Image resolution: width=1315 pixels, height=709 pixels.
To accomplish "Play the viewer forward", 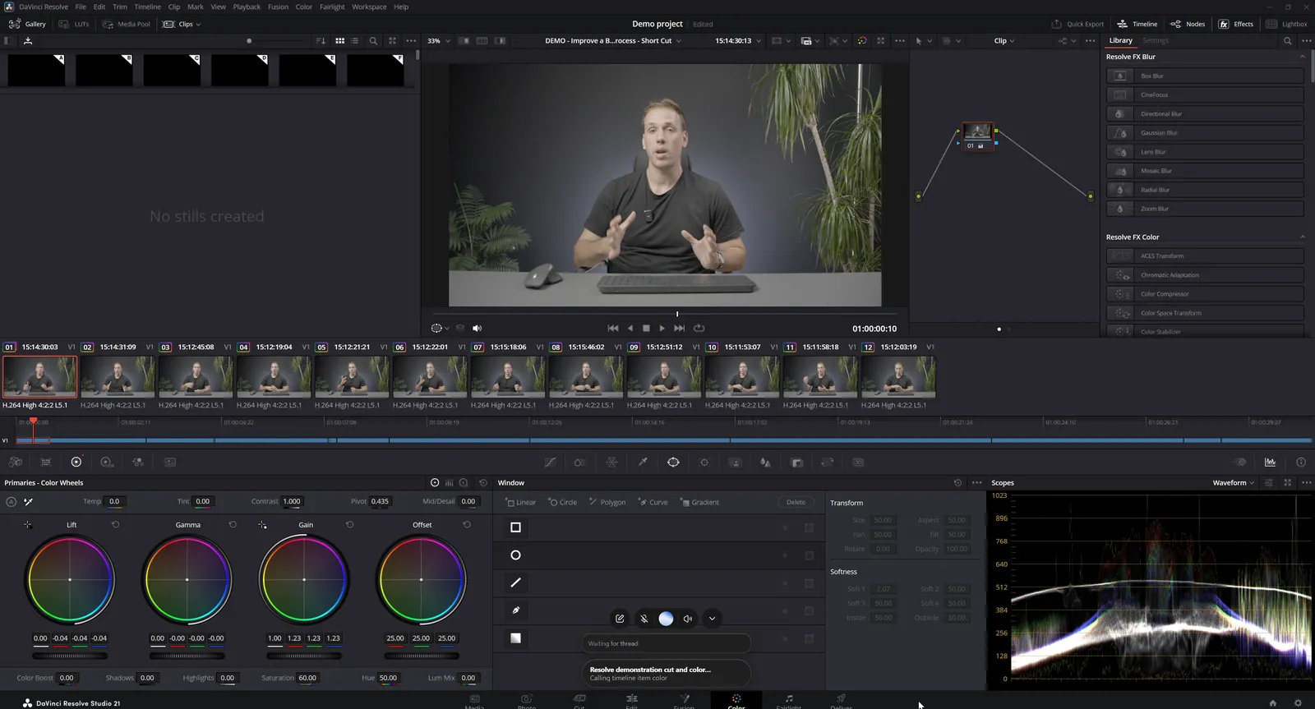I will click(662, 328).
